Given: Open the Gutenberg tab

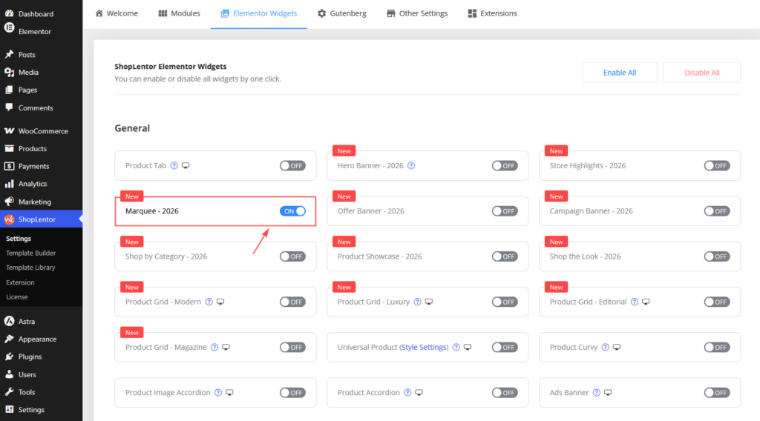Looking at the screenshot, I should tap(341, 13).
